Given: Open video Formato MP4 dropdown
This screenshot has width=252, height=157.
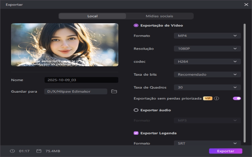Looking at the screenshot, I should click(207, 36).
